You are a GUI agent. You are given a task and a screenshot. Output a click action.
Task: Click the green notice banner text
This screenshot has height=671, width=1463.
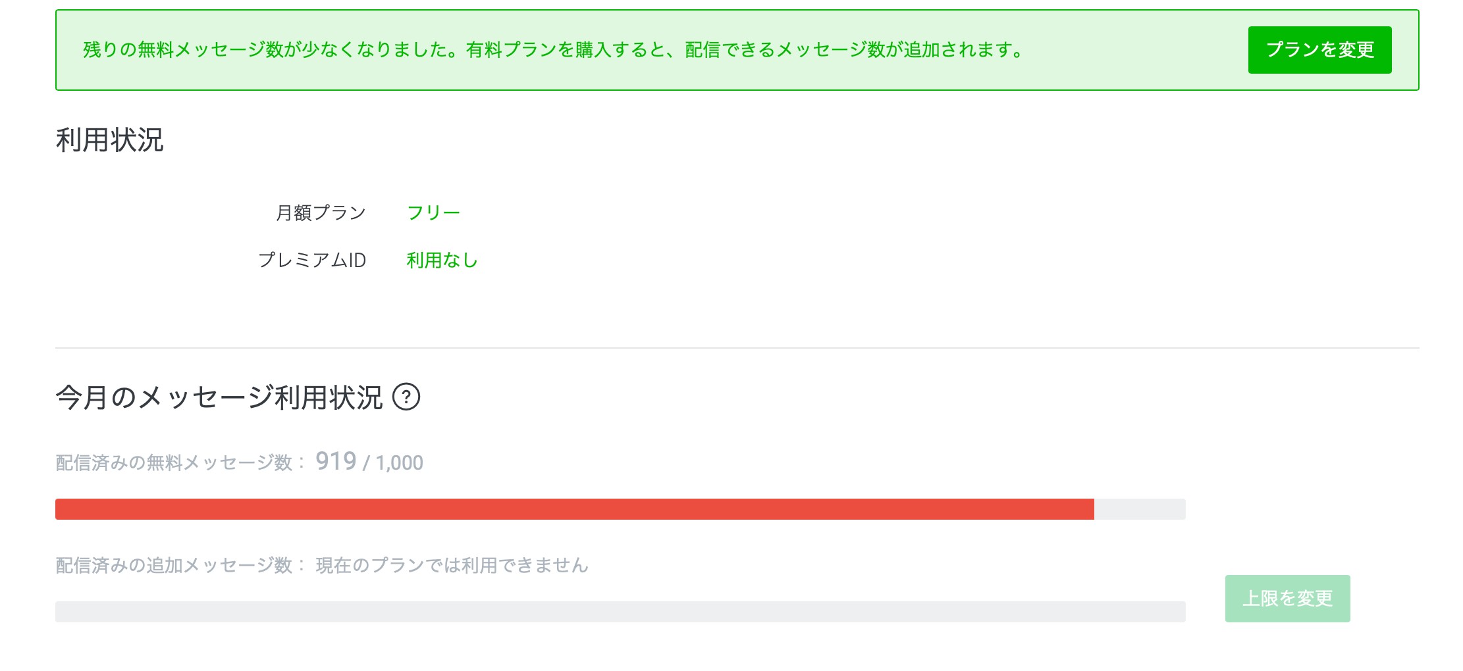click(x=553, y=50)
